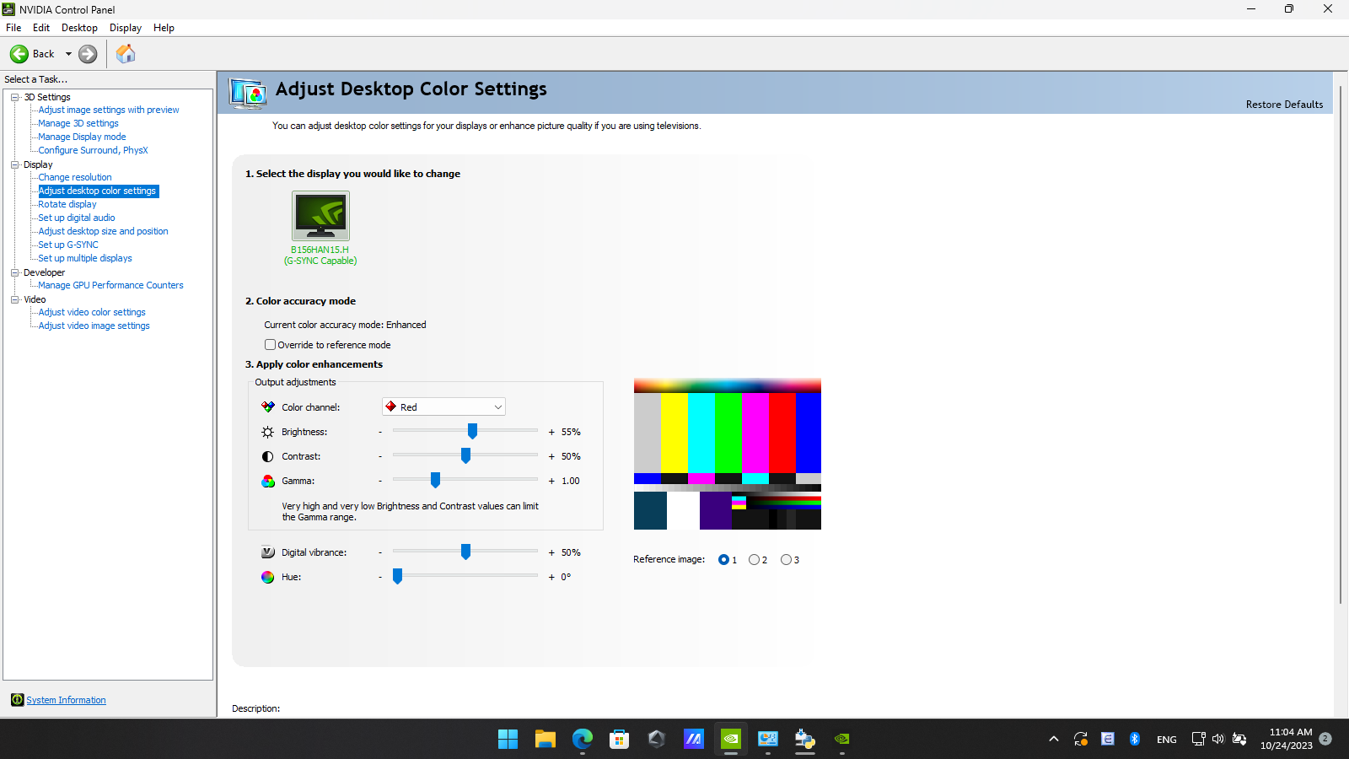Click the Hue color wheel icon
The width and height of the screenshot is (1349, 759).
[268, 577]
